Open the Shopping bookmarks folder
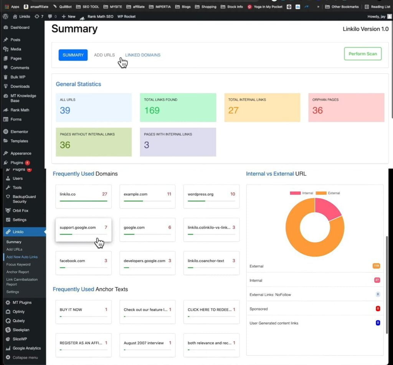Image resolution: width=393 pixels, height=365 pixels. [206, 7]
